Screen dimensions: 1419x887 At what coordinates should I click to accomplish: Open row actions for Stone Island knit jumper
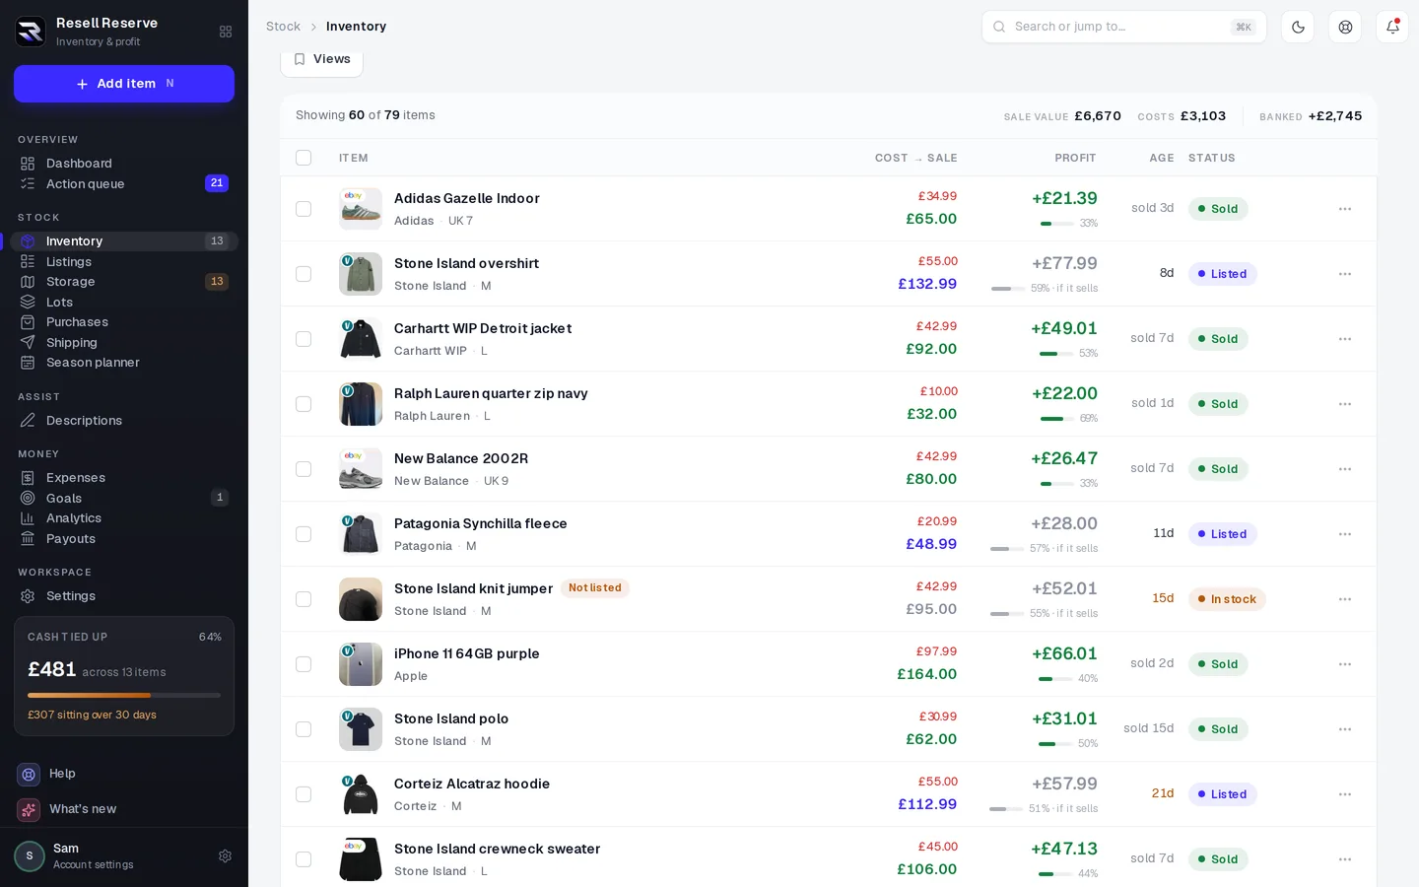coord(1345,599)
